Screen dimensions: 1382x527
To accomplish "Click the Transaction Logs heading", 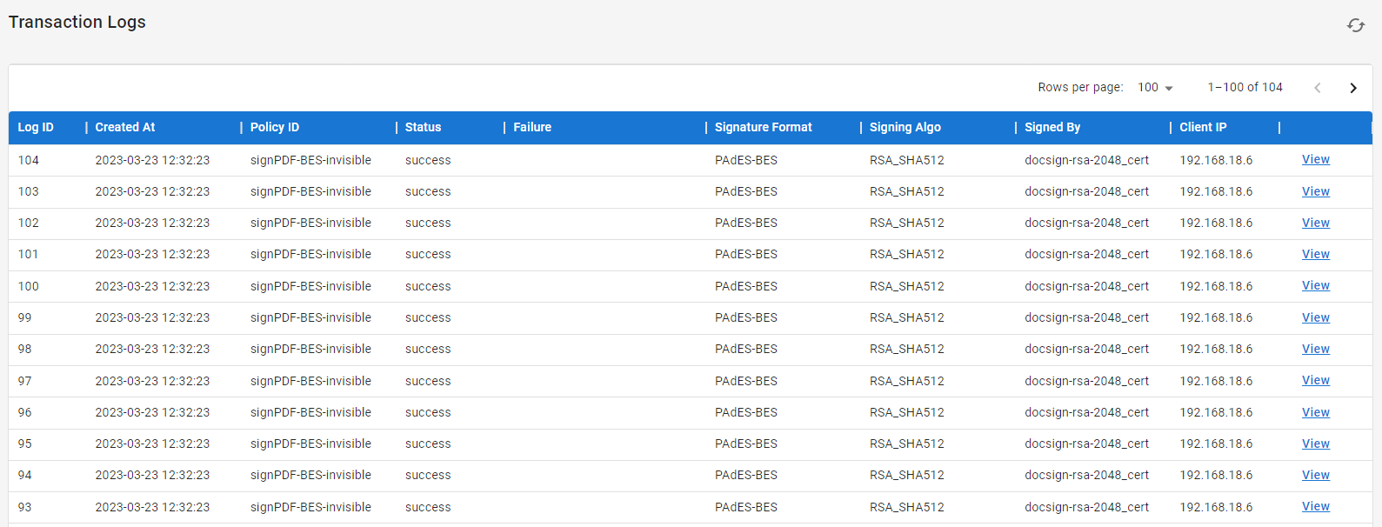I will click(x=77, y=22).
